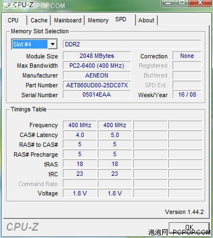The height and width of the screenshot is (238, 213).
Task: Click serial number 05014EAA
Action: coord(97,94)
